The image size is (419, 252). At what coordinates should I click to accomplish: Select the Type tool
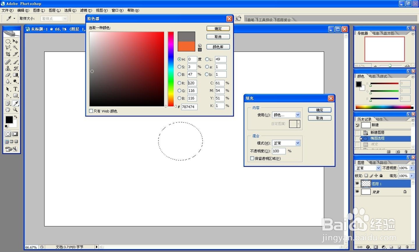pyautogui.click(x=16, y=89)
